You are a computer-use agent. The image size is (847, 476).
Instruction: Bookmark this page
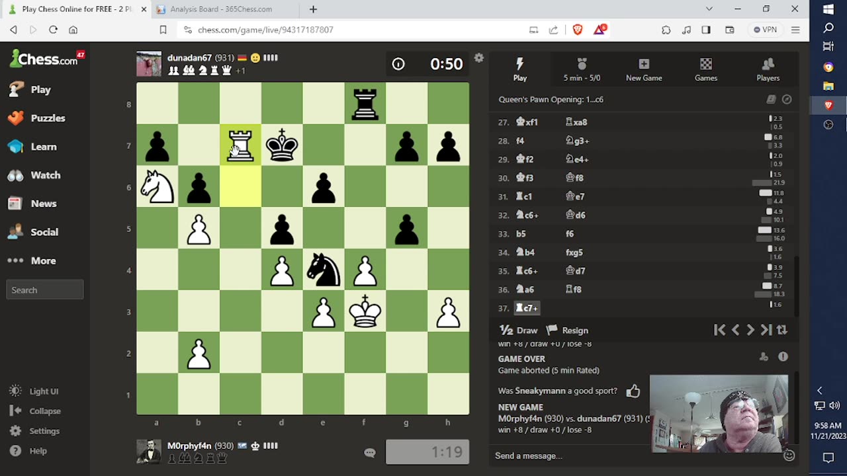coord(163,30)
